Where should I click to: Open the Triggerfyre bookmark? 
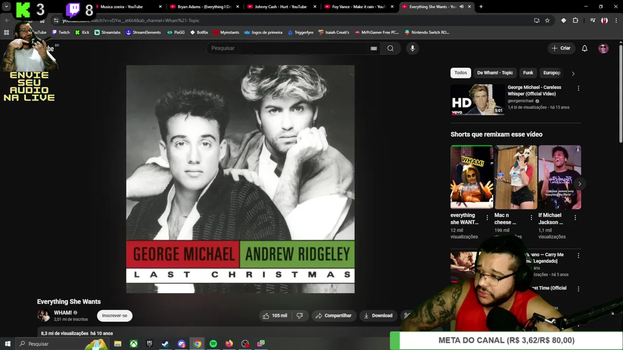click(x=300, y=33)
